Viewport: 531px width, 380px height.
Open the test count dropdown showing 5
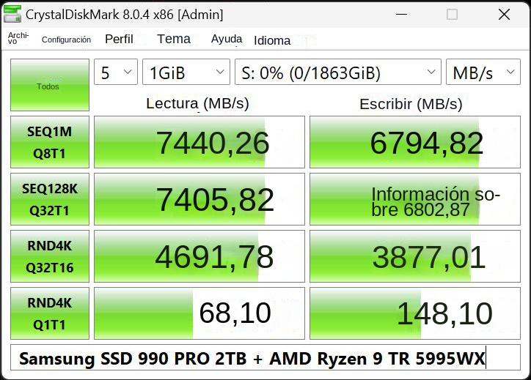coord(116,72)
